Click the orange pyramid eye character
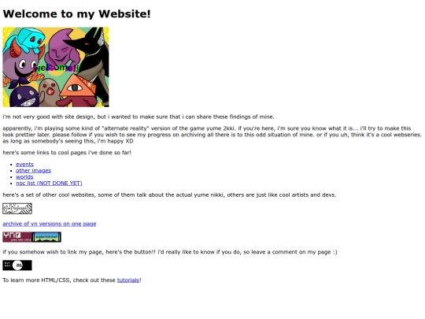Viewport: 425px width, 319px height. [x=79, y=86]
